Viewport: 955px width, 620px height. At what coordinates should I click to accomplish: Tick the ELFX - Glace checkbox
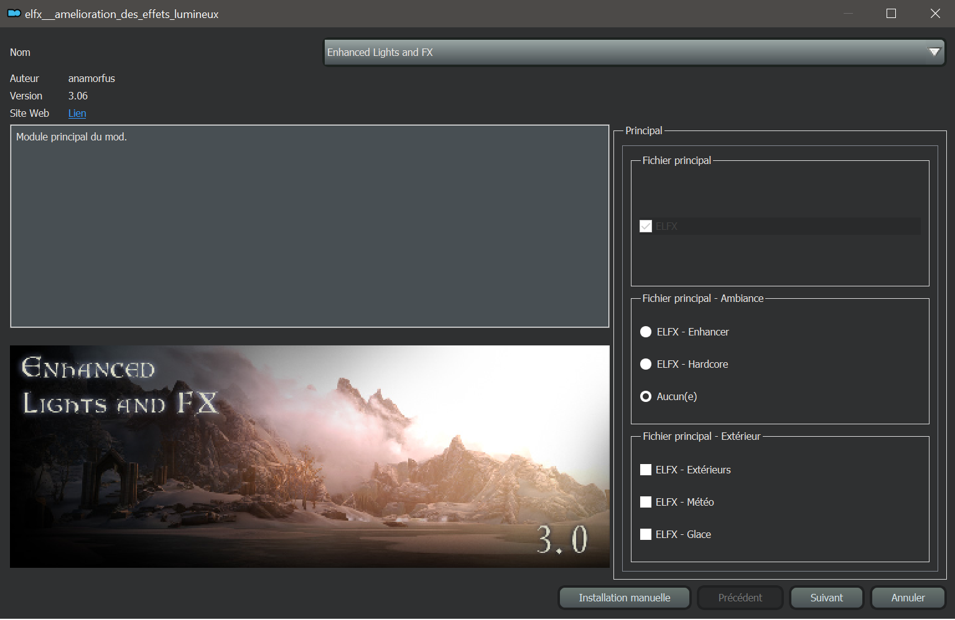tap(646, 534)
